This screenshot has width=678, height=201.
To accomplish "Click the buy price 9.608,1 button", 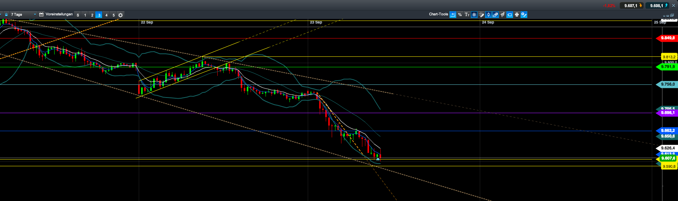I will [657, 6].
